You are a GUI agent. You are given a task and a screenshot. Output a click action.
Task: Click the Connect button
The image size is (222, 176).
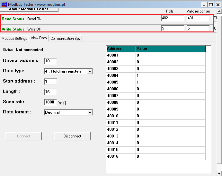(x=23, y=136)
